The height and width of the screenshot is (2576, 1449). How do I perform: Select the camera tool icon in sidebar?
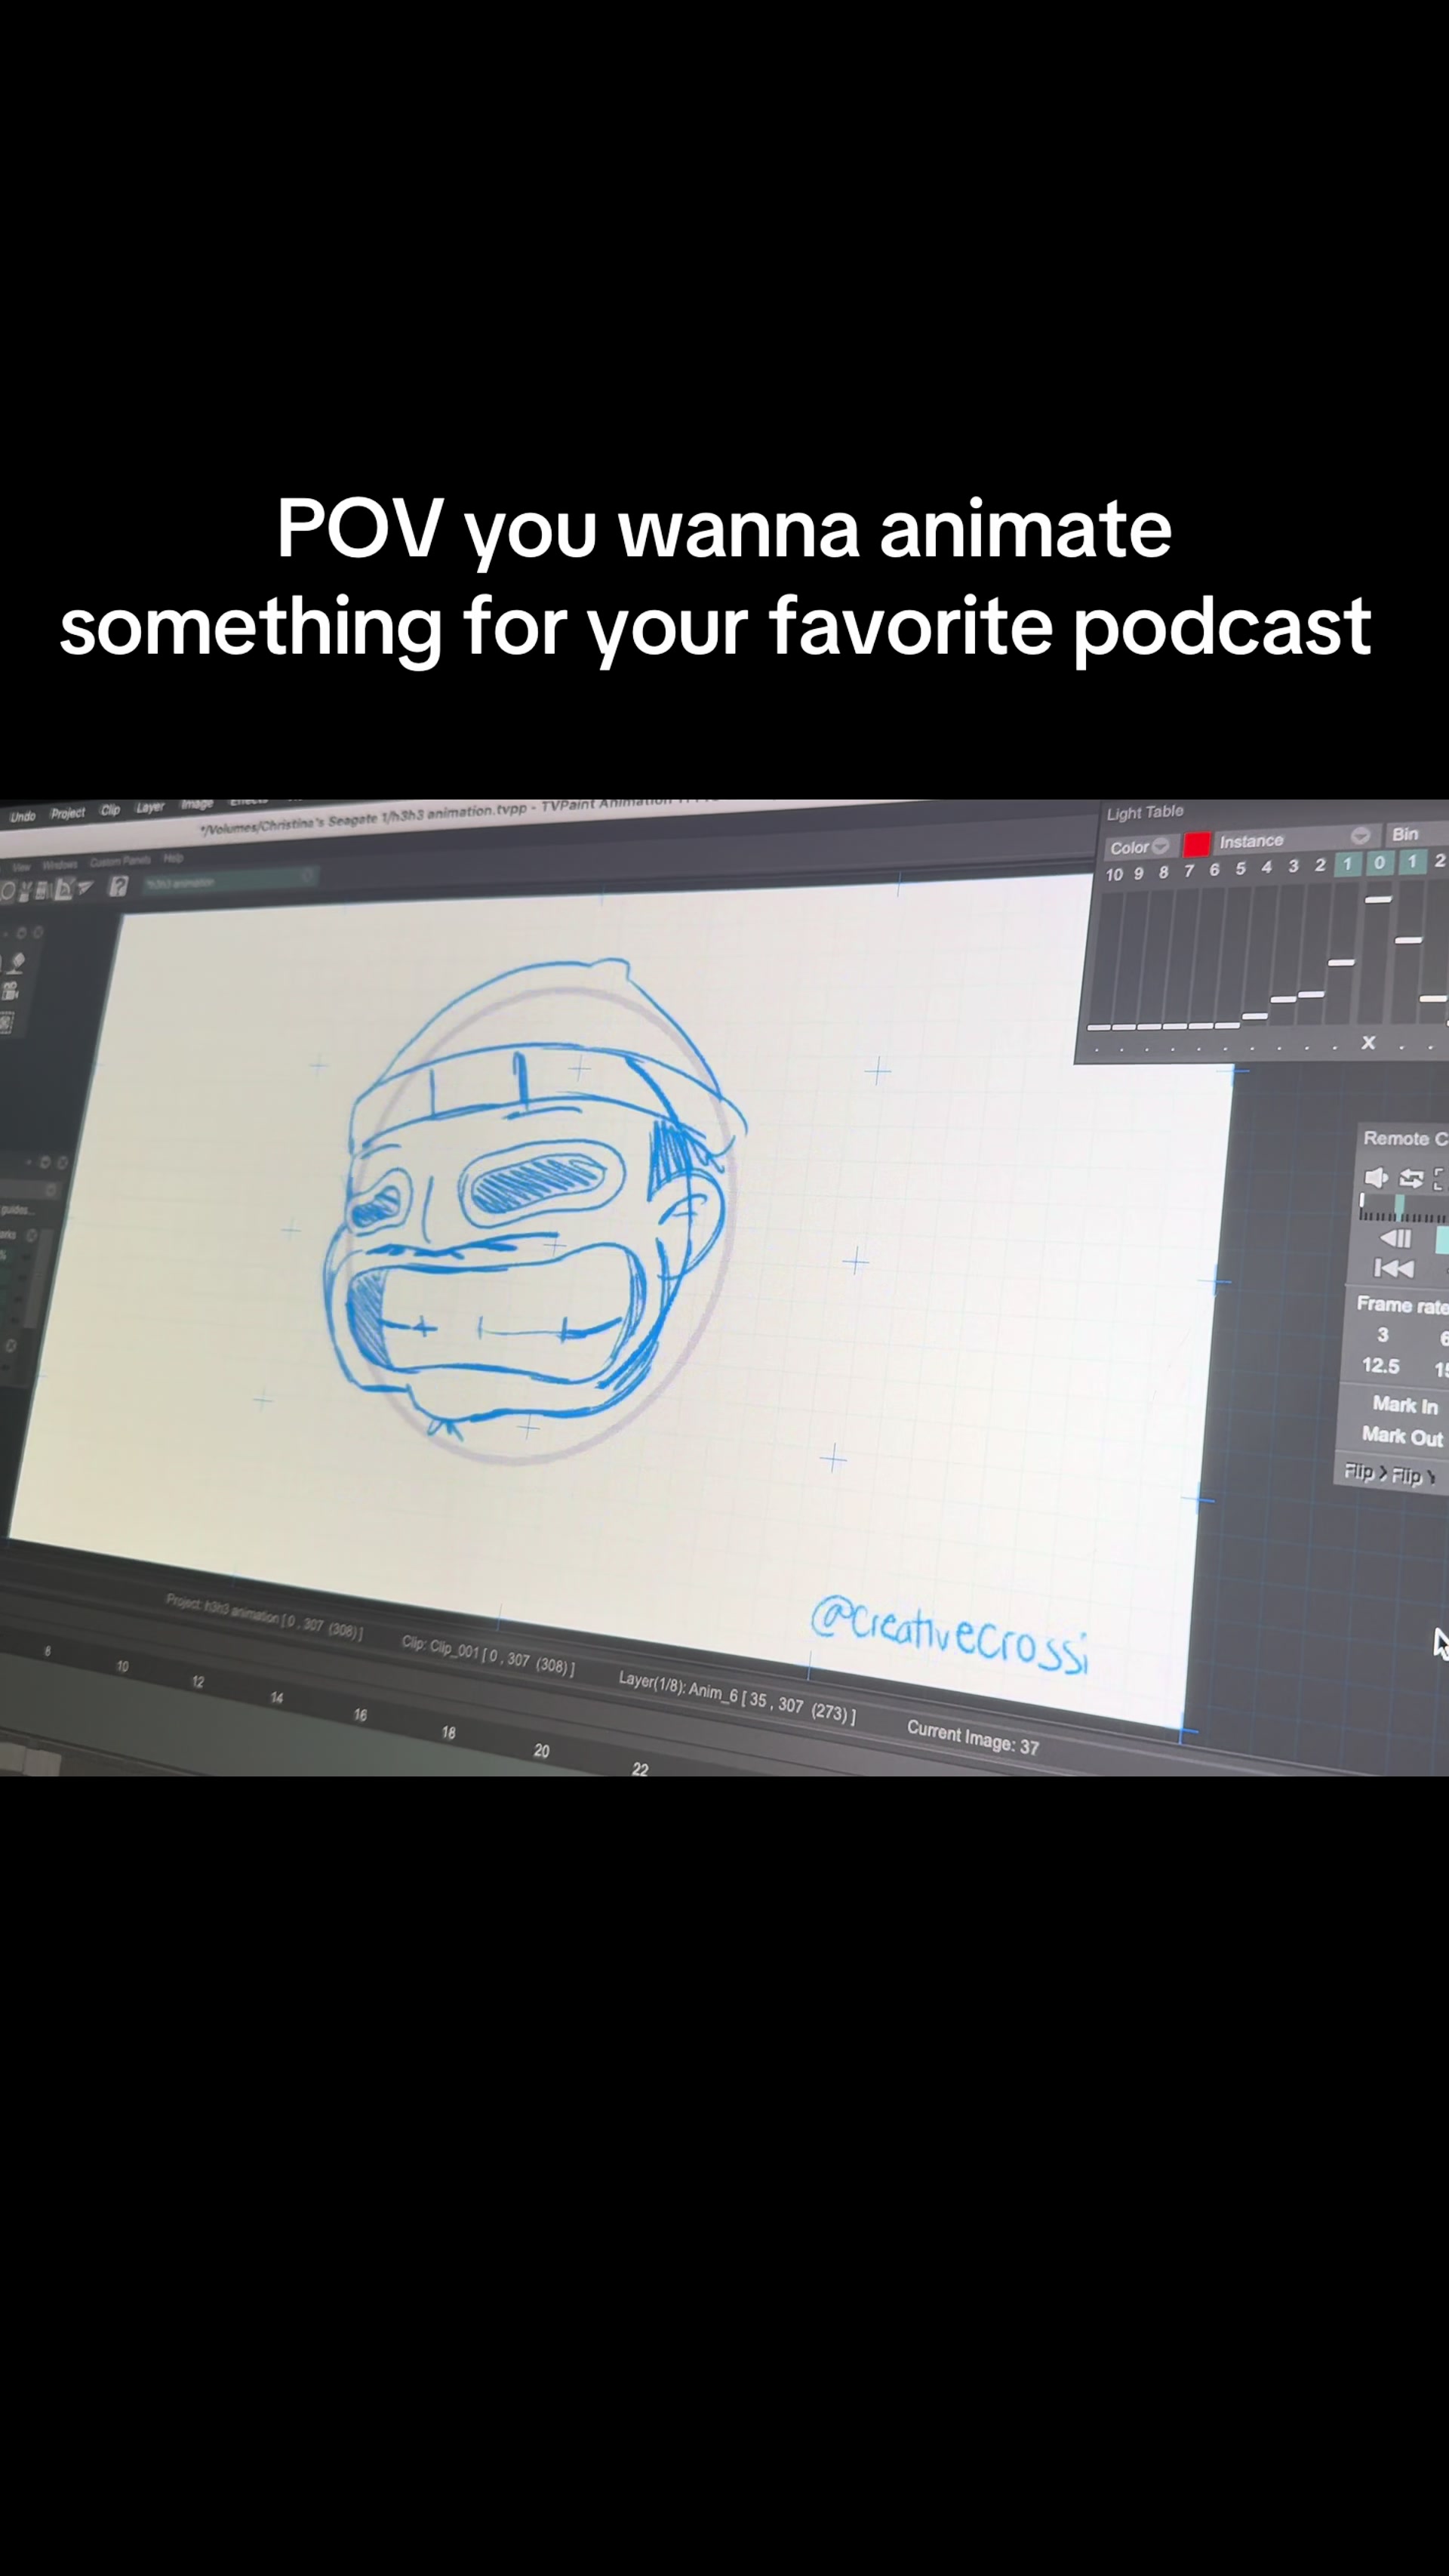[x=10, y=991]
